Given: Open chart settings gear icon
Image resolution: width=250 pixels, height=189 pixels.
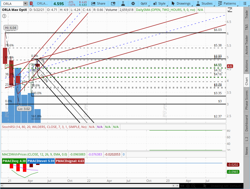Looking at the screenshot, I should [x=133, y=3].
